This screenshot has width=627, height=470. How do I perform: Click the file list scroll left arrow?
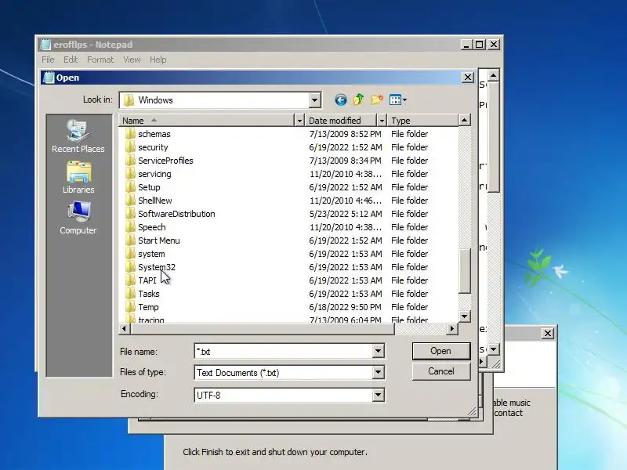point(125,328)
